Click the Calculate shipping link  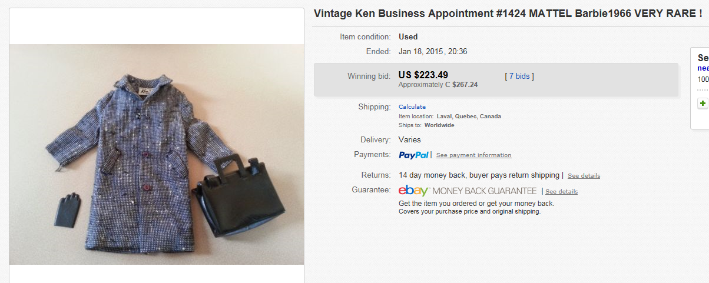click(x=412, y=107)
